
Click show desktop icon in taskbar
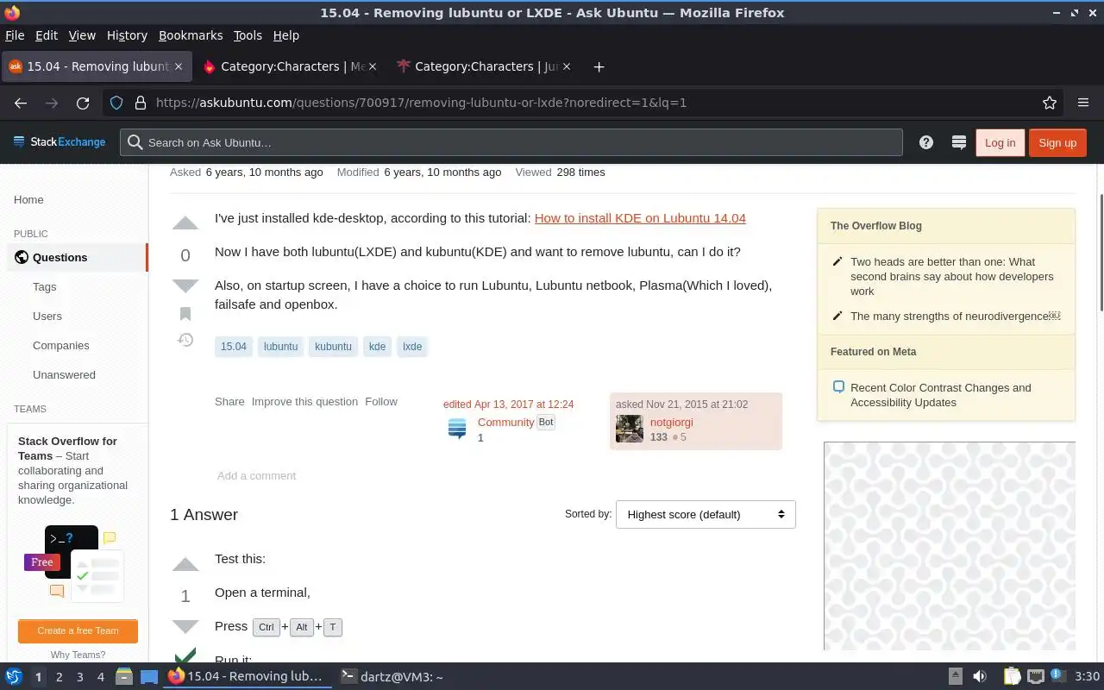tap(149, 677)
